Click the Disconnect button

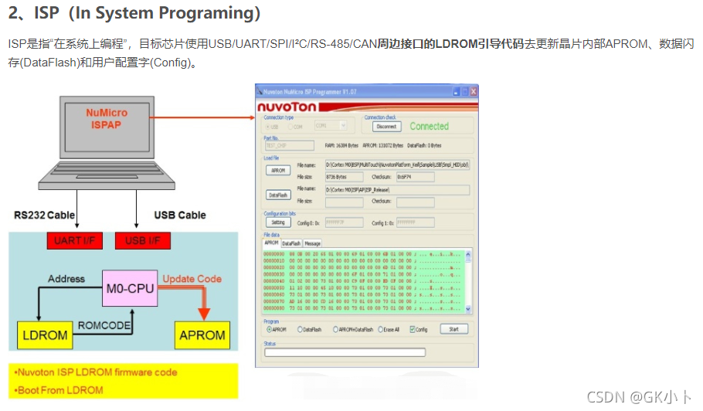(x=386, y=127)
